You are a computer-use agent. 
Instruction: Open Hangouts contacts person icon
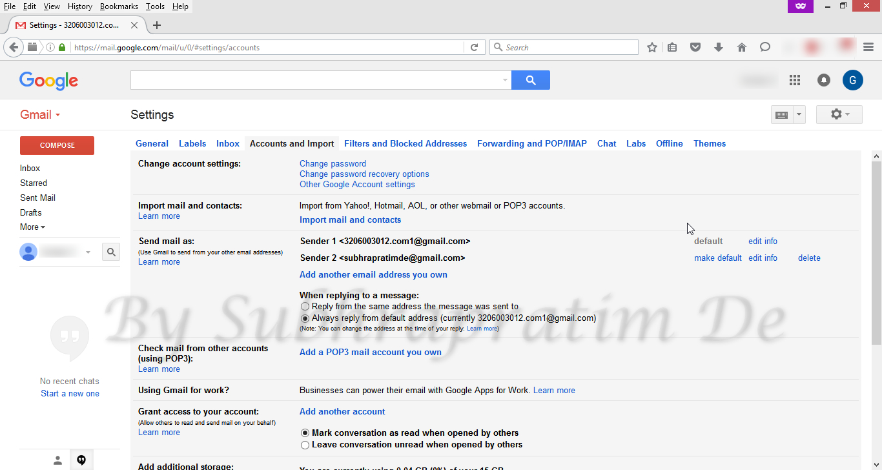[x=57, y=460]
